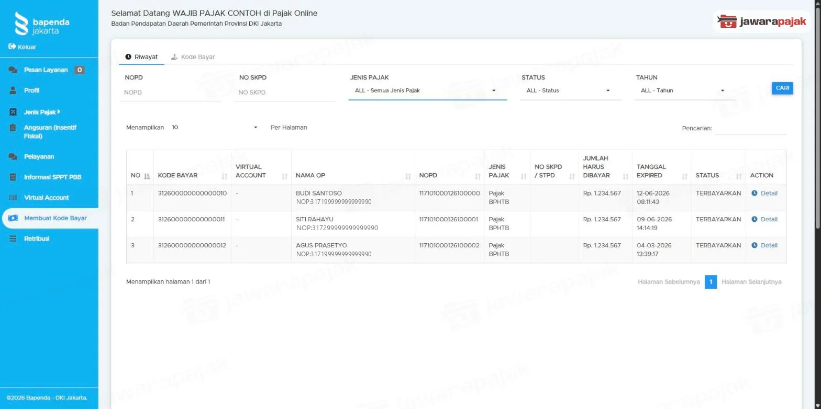Click the Retribusi list icon
Viewport: 821px width, 409px height.
tap(13, 238)
